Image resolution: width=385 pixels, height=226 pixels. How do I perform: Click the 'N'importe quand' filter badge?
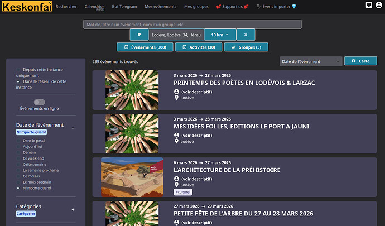point(31,132)
